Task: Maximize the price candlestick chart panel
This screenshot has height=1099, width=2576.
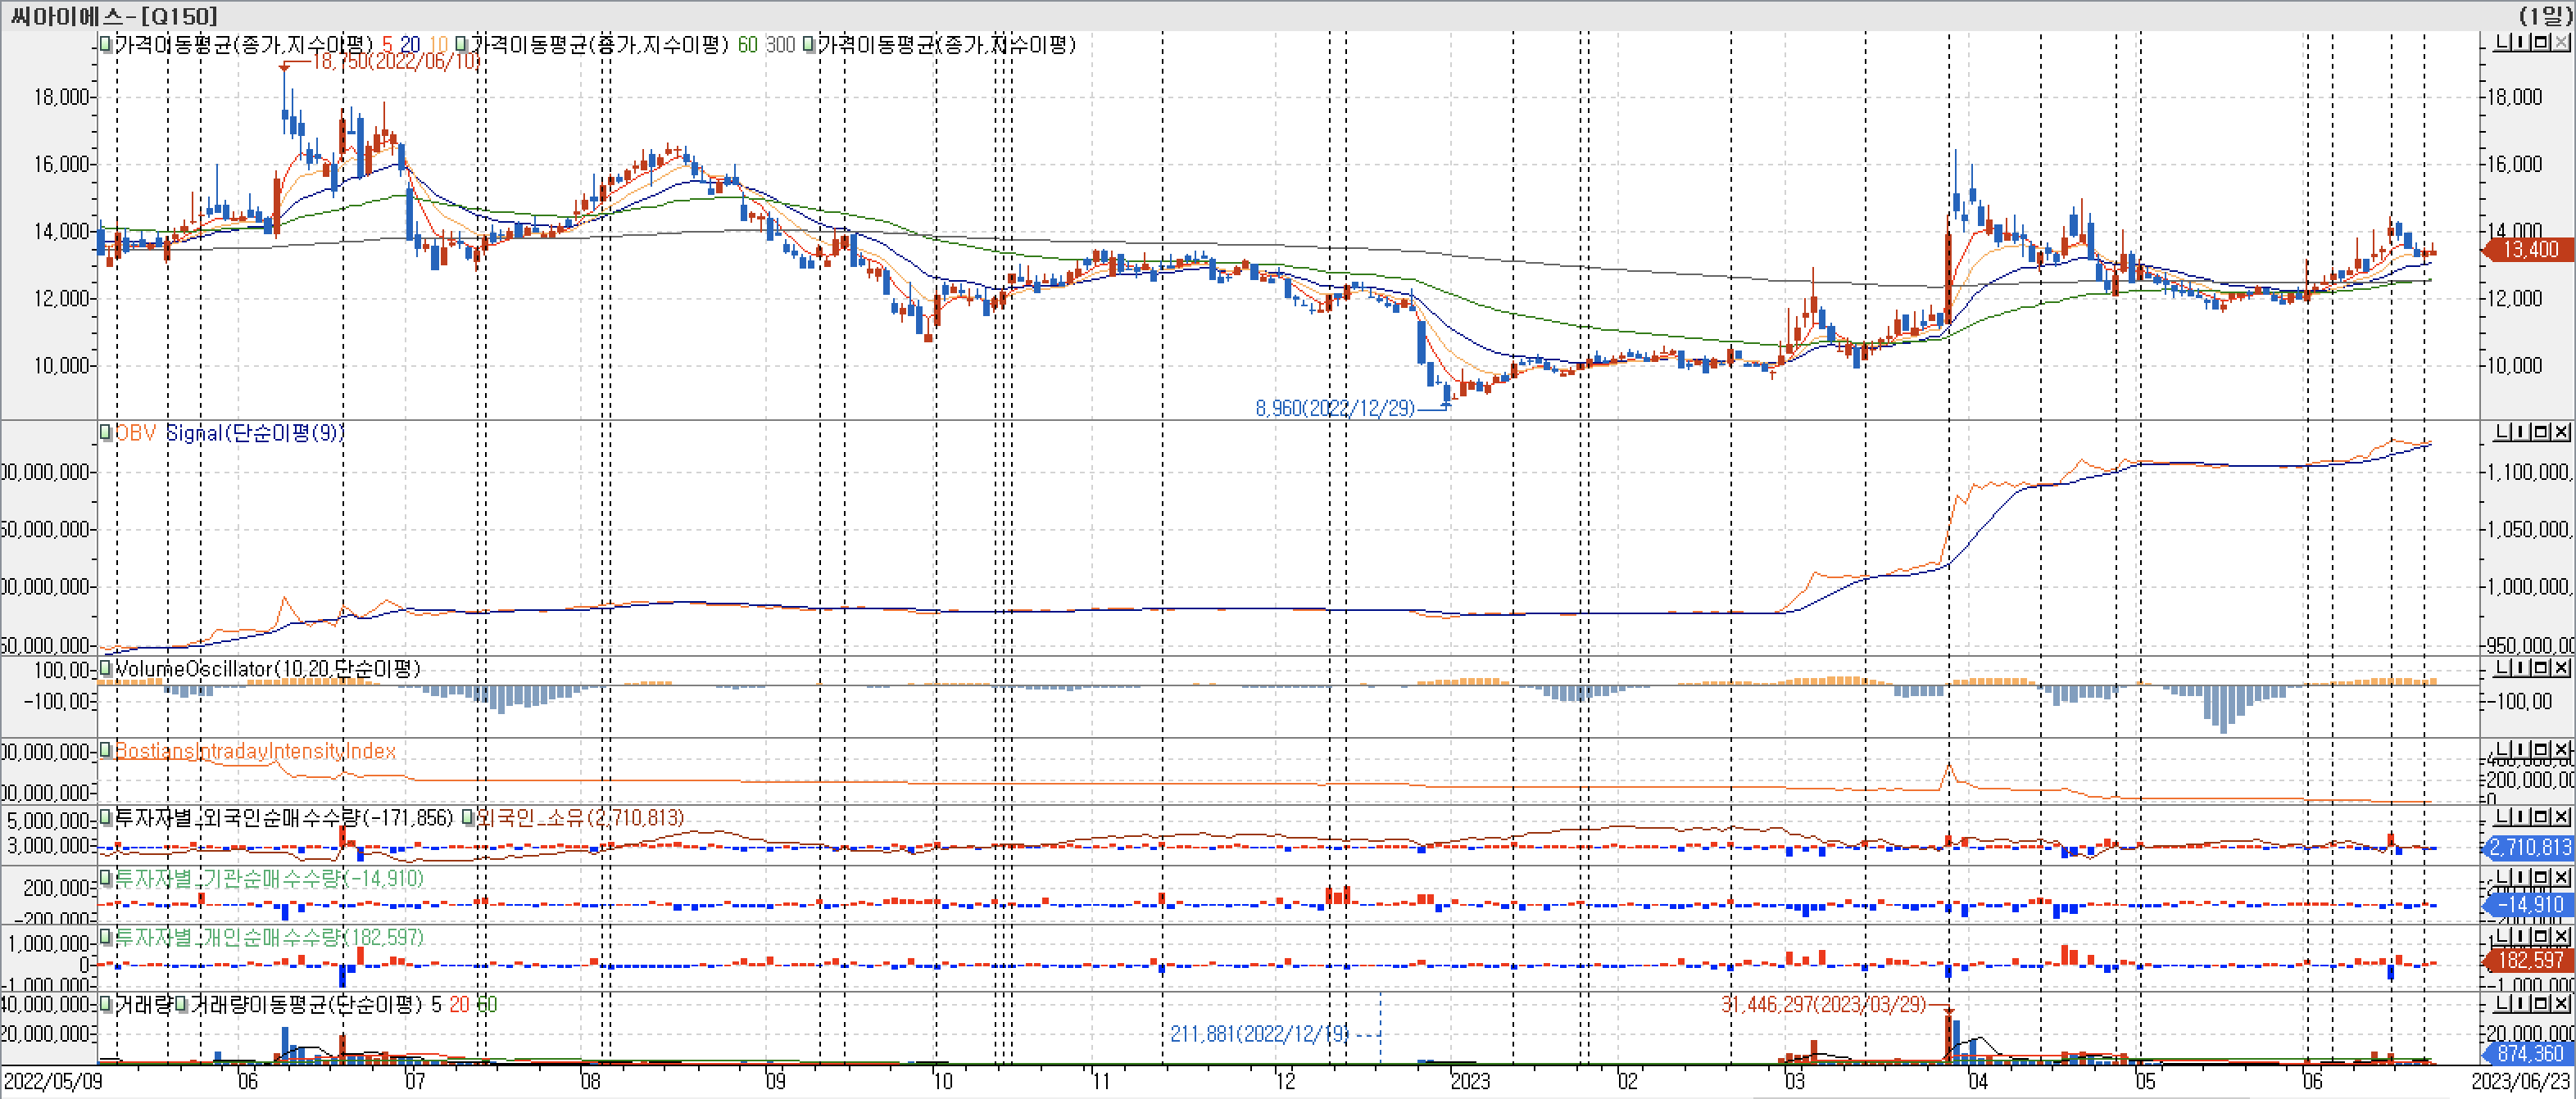Action: (2542, 42)
